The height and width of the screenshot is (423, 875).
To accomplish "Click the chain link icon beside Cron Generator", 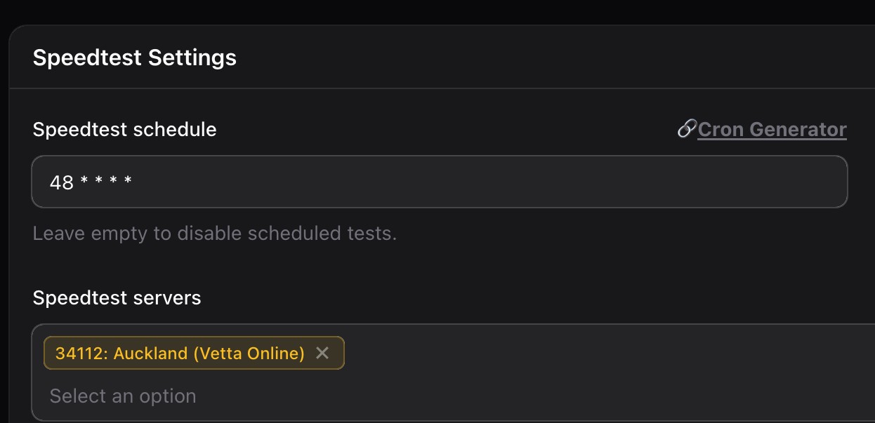I will point(686,129).
